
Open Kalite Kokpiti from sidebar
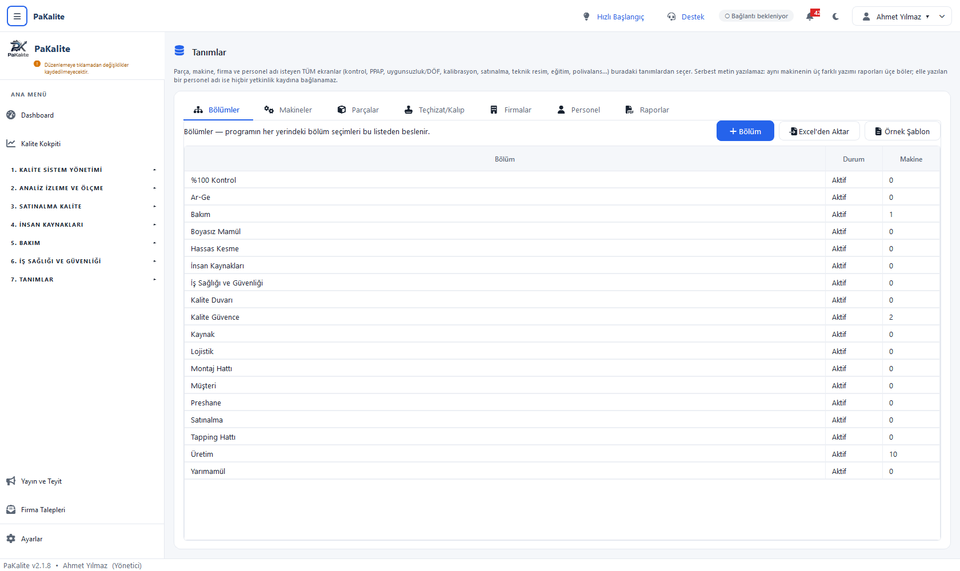point(82,143)
